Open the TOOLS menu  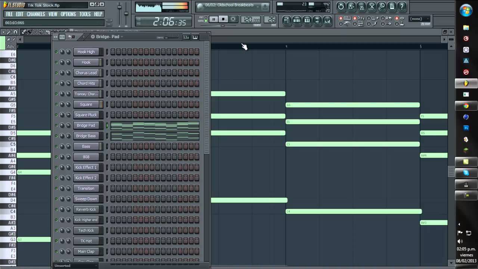(x=85, y=14)
